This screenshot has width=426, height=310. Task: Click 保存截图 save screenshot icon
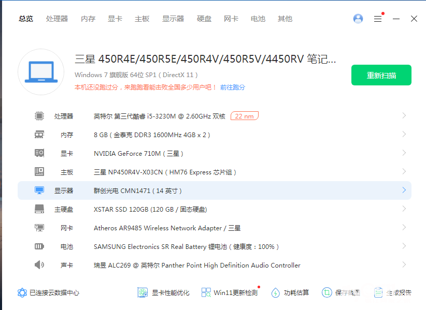point(326,292)
